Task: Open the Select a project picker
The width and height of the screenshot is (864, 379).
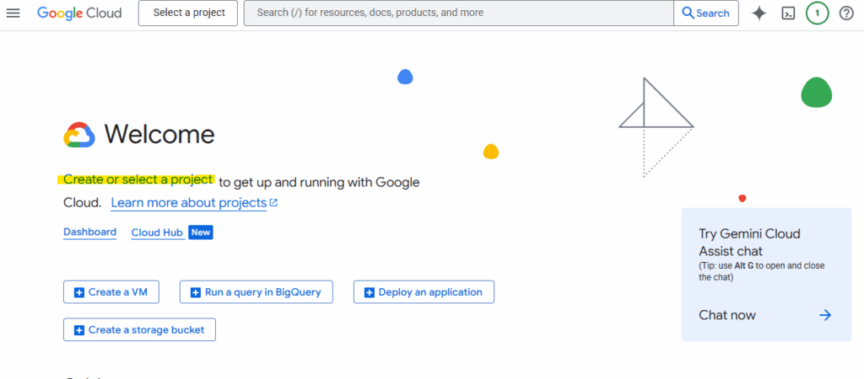Action: coord(189,13)
